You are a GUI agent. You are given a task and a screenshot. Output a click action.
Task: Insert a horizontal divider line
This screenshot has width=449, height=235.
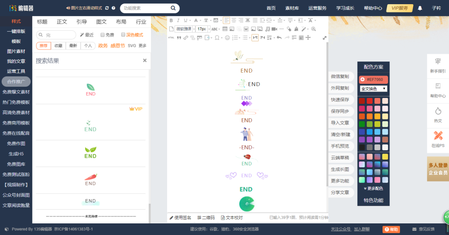point(282,29)
